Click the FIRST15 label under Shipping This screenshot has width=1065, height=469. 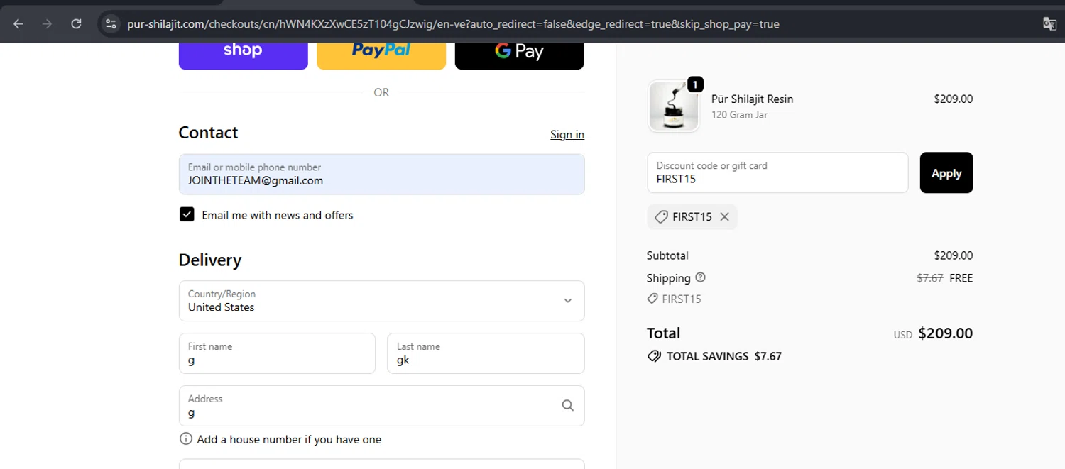tap(681, 299)
